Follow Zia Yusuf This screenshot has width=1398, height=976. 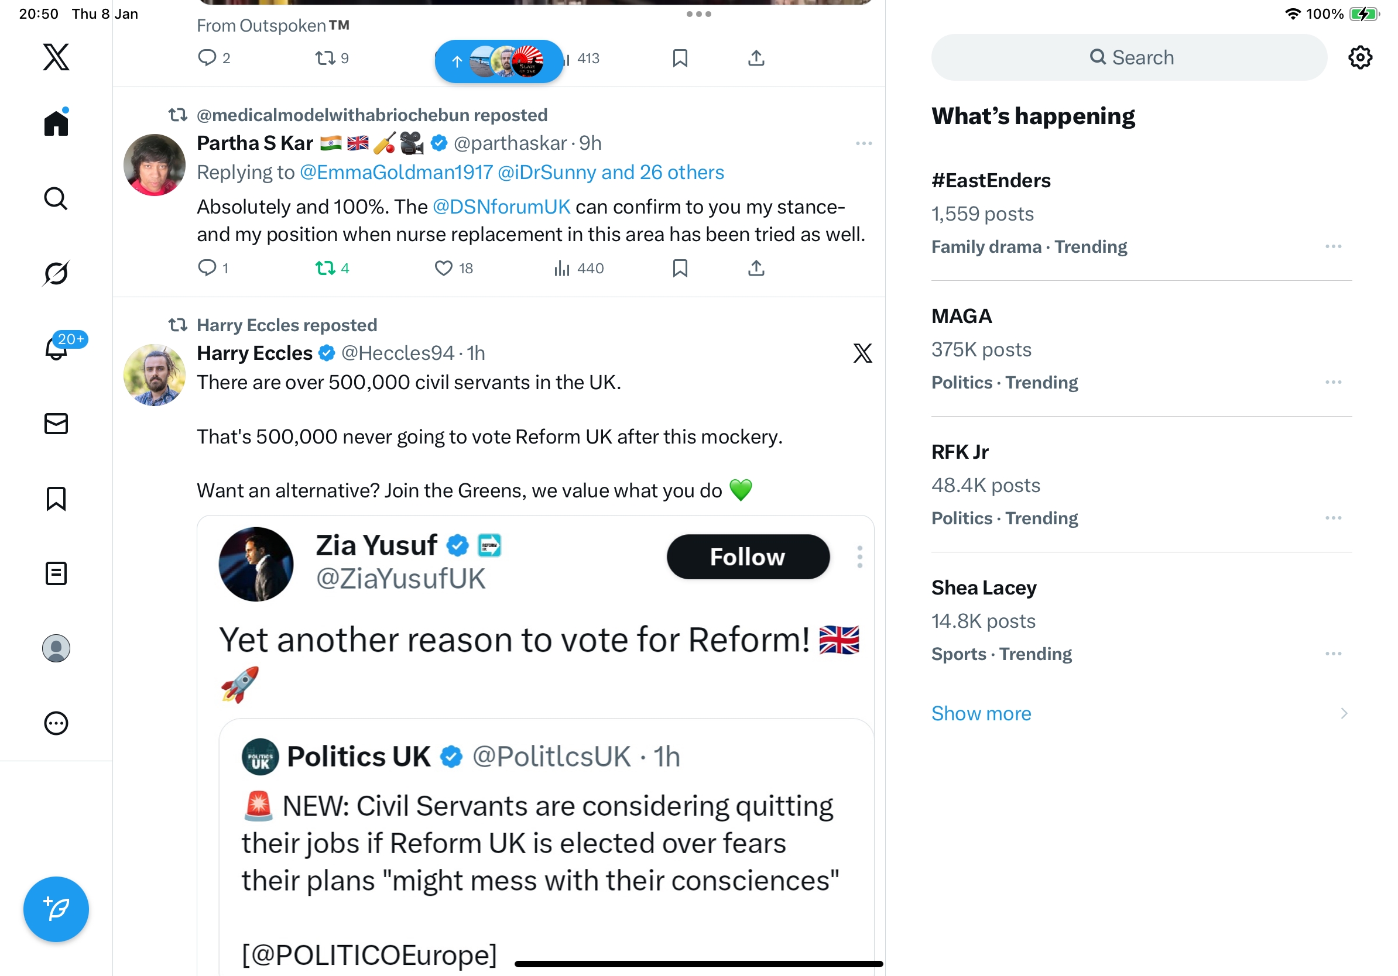click(x=748, y=557)
